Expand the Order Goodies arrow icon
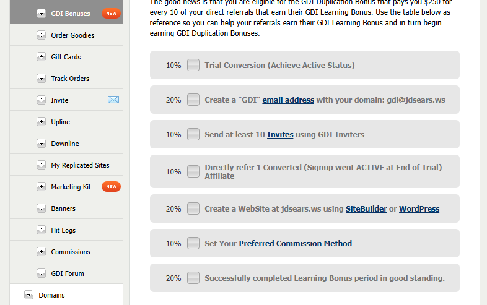The image size is (487, 305). click(41, 35)
